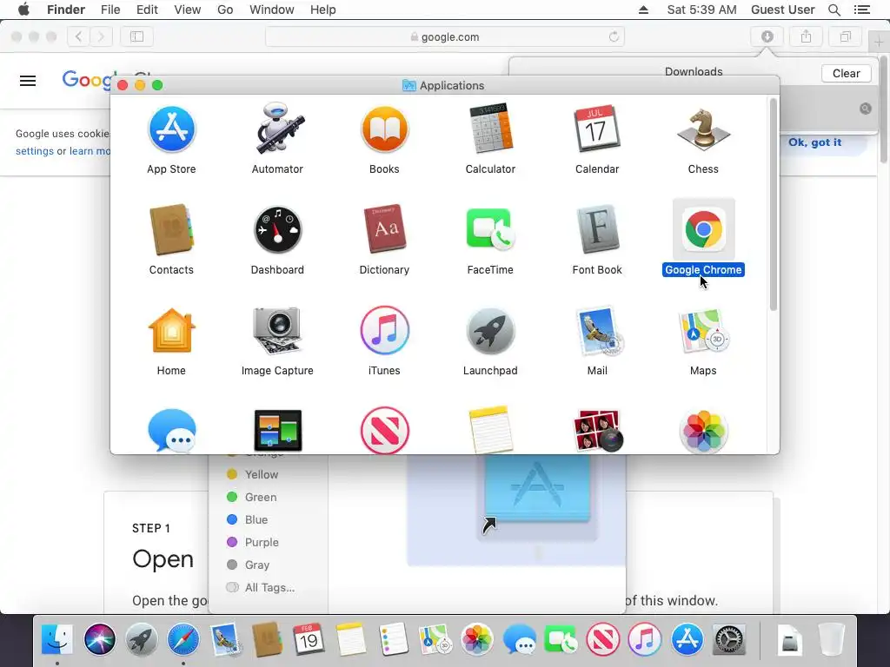
Task: Select the Home app icon
Action: pyautogui.click(x=171, y=331)
